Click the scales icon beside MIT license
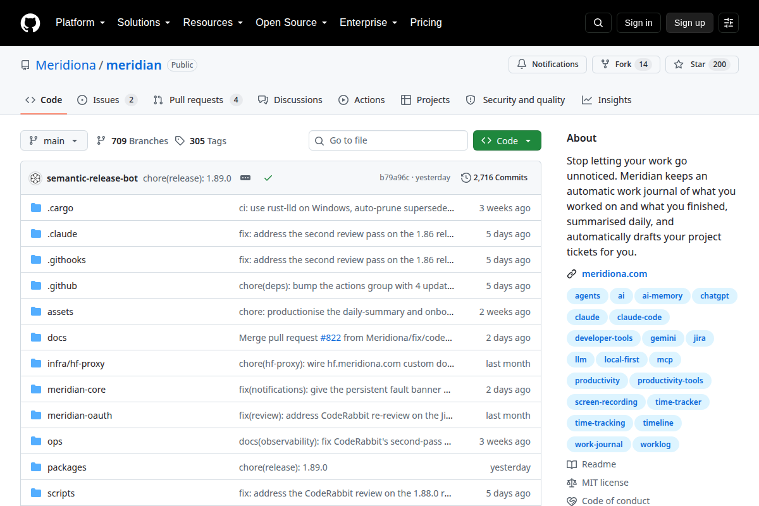Viewport: 759px width, 506px height. [572, 483]
